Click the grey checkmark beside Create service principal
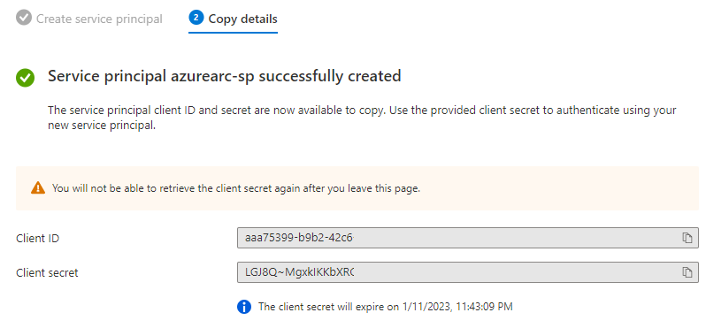Screen dimensions: 706x328 pyautogui.click(x=23, y=19)
